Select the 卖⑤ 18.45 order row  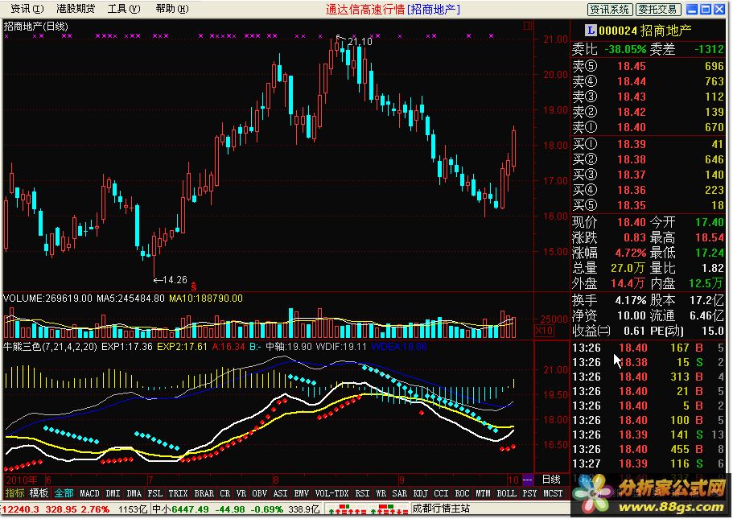648,66
